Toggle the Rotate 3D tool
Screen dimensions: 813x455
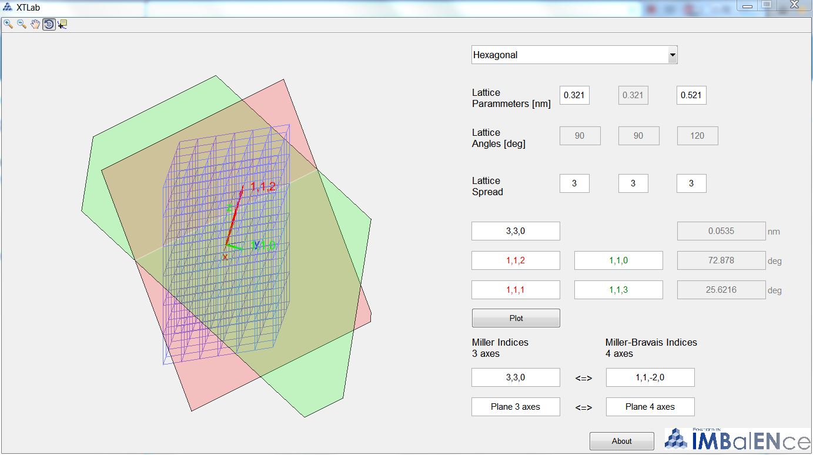[49, 24]
